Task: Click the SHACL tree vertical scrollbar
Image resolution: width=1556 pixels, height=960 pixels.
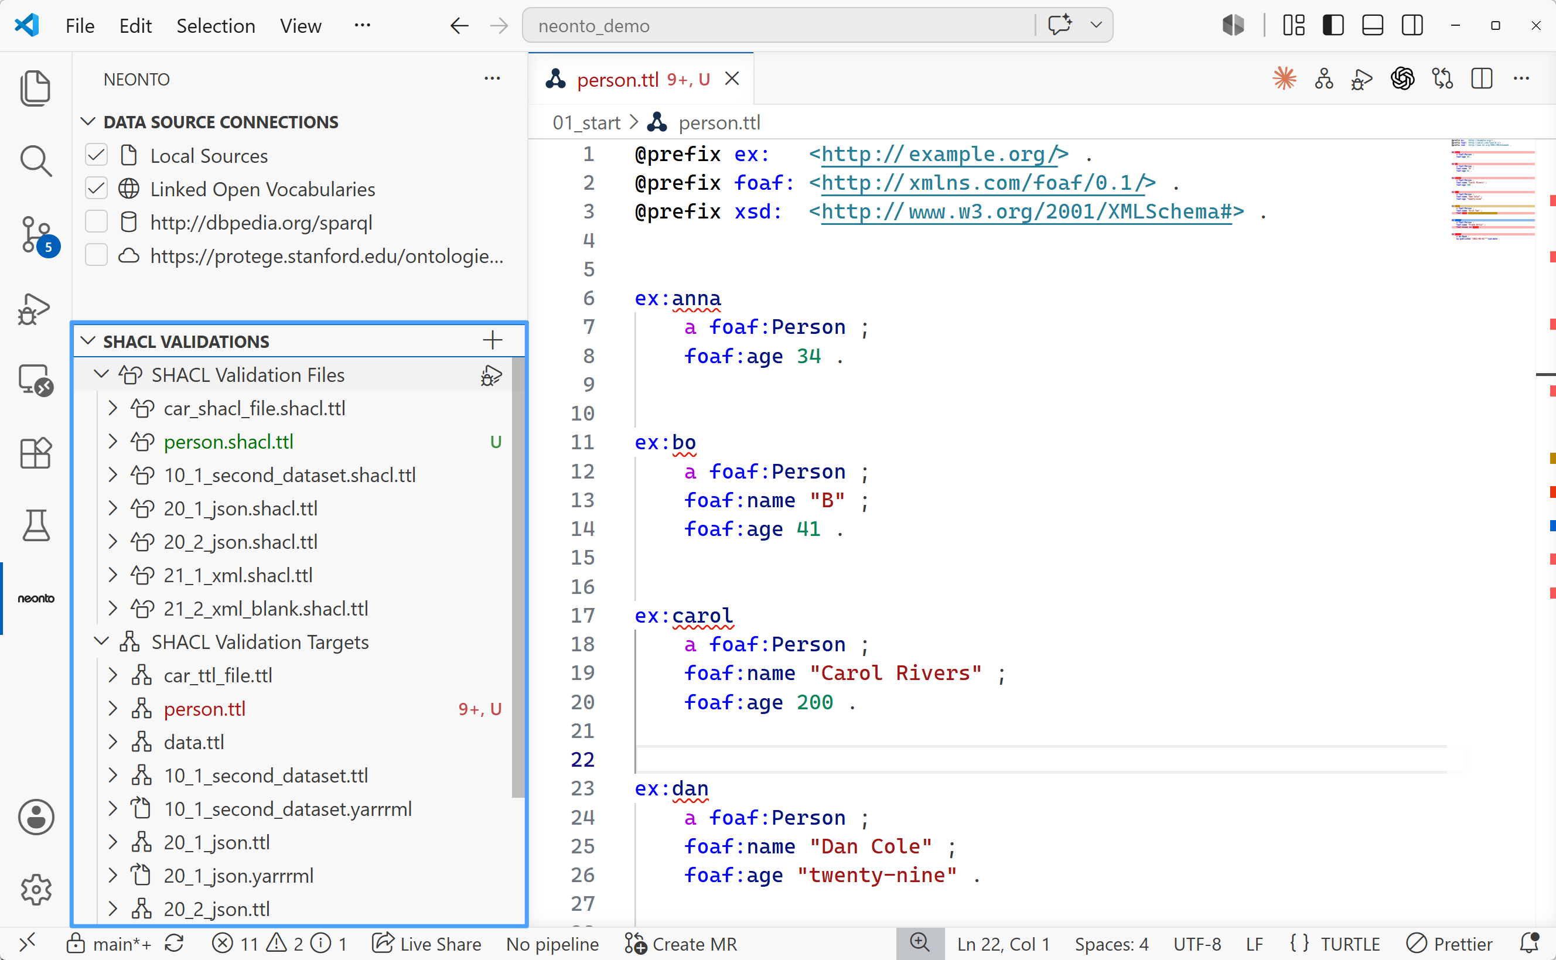Action: pos(518,576)
